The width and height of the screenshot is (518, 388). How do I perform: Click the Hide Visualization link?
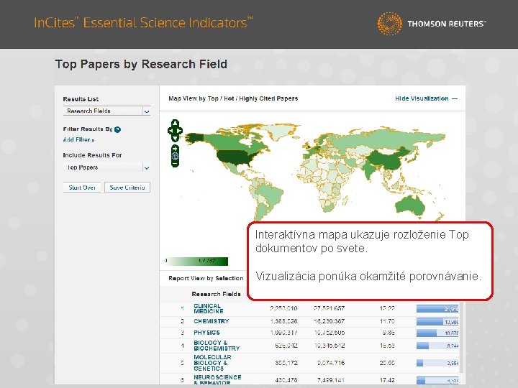(422, 98)
